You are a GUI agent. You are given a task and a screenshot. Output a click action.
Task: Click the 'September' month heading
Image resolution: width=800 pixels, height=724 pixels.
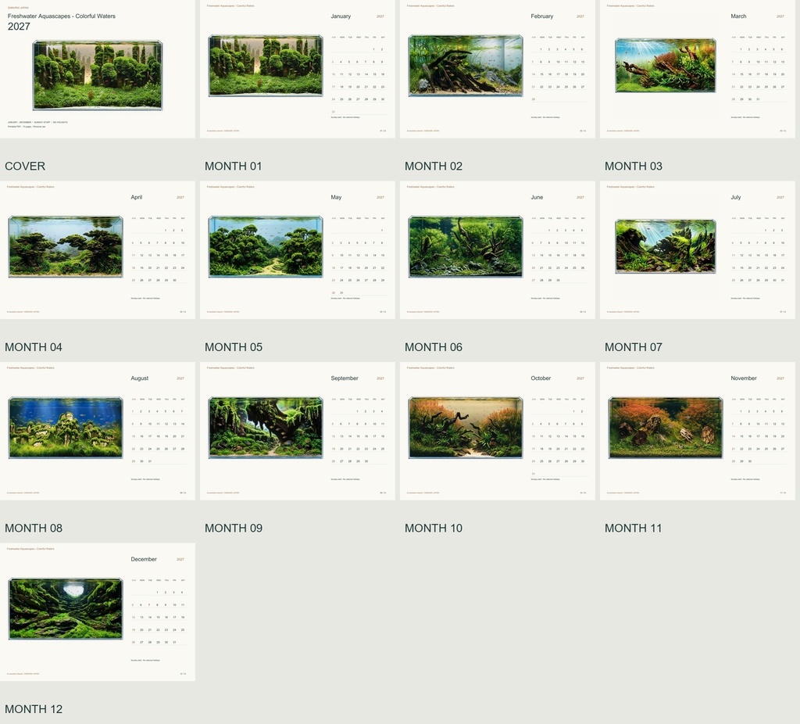pyautogui.click(x=345, y=378)
